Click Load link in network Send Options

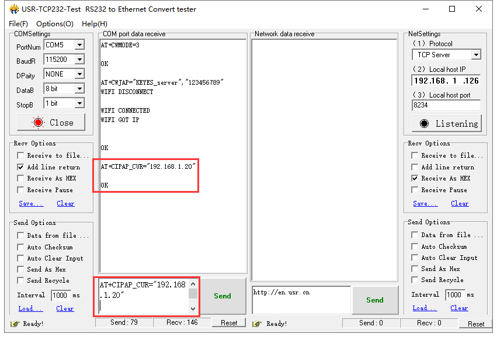(425, 308)
